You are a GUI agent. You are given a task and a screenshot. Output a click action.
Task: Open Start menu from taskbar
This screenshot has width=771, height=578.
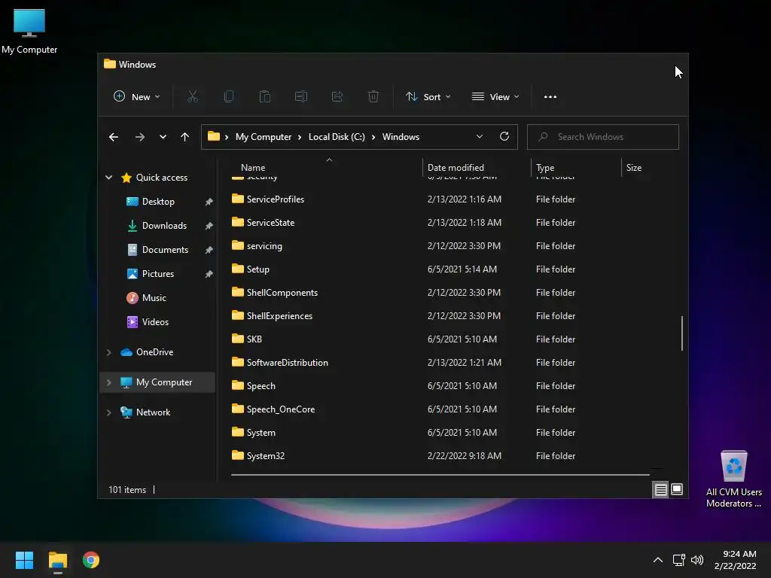pyautogui.click(x=24, y=560)
